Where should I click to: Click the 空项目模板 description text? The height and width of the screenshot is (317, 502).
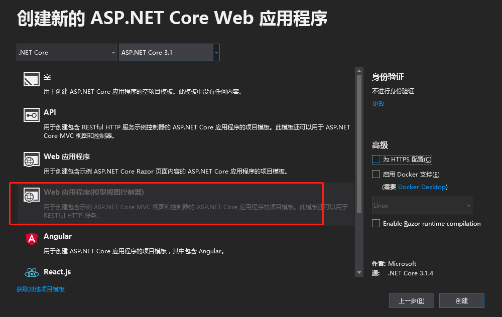(x=144, y=92)
